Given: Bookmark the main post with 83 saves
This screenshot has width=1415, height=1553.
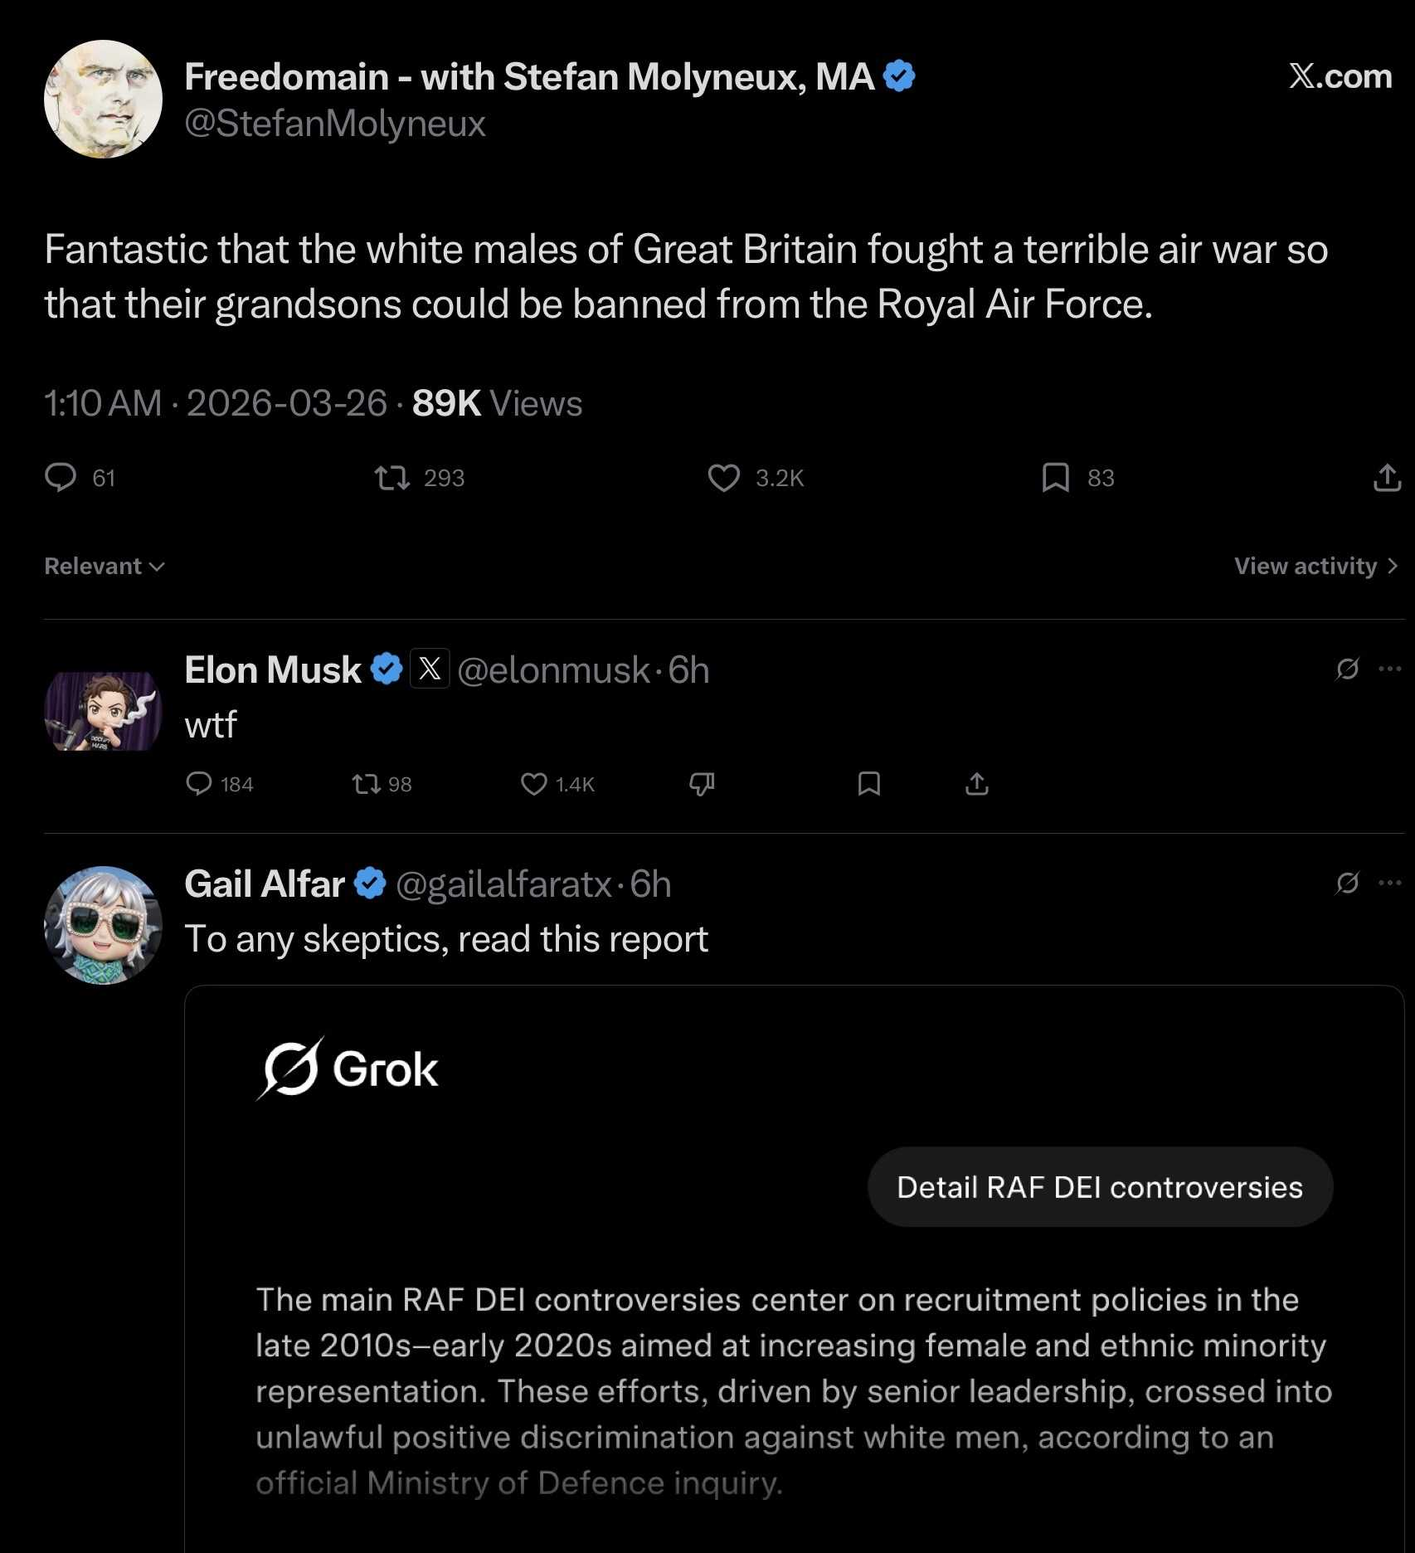Looking at the screenshot, I should [x=1055, y=478].
